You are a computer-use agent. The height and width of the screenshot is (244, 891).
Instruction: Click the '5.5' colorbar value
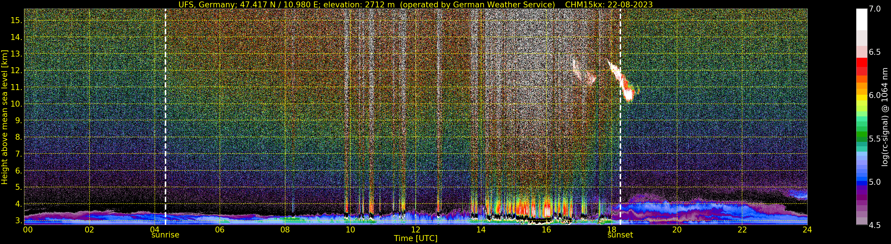point(875,139)
